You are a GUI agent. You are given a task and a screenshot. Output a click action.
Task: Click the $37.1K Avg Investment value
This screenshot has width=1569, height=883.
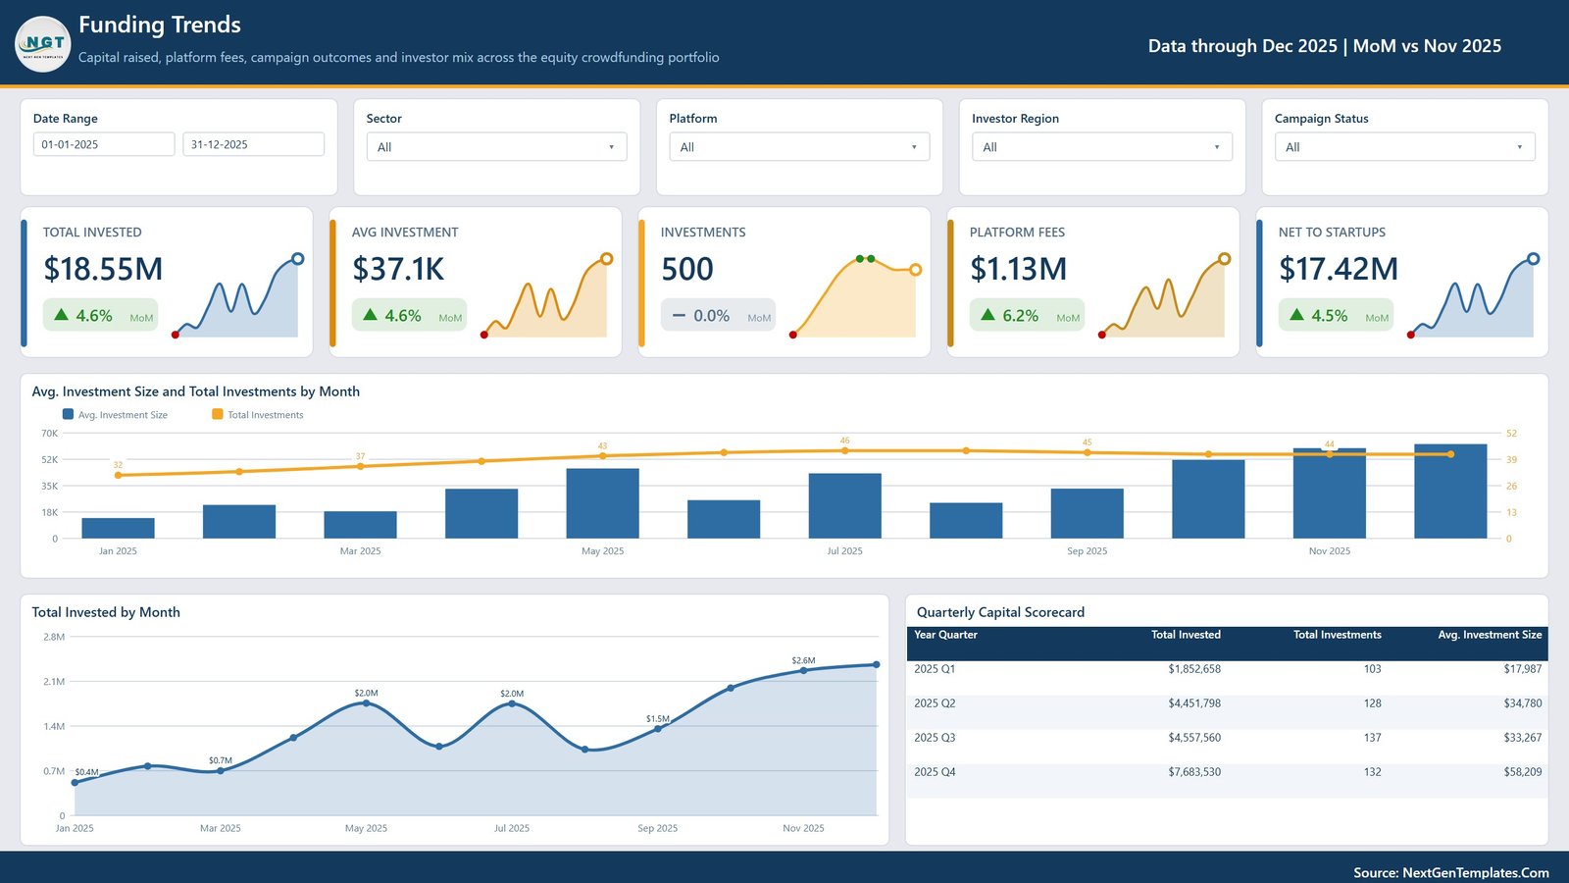398,269
